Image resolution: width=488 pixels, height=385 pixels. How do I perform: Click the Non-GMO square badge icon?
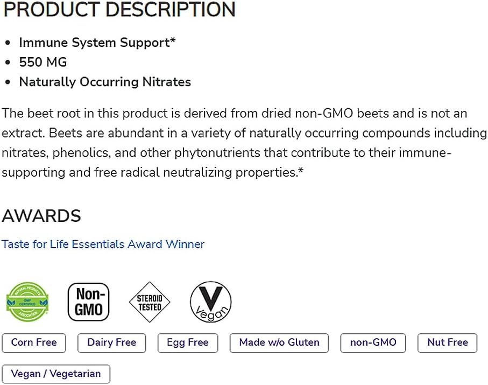click(89, 302)
